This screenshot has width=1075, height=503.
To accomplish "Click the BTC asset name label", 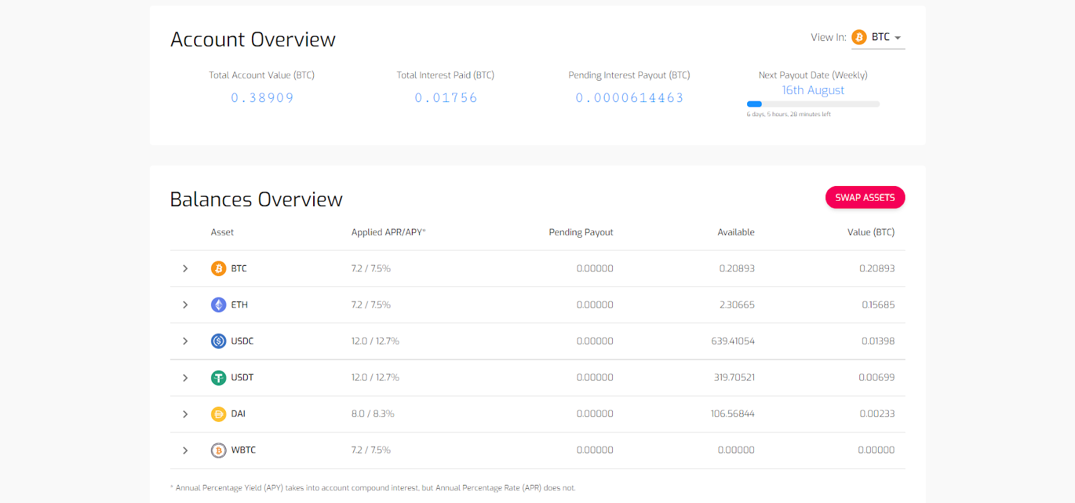I will (x=239, y=269).
